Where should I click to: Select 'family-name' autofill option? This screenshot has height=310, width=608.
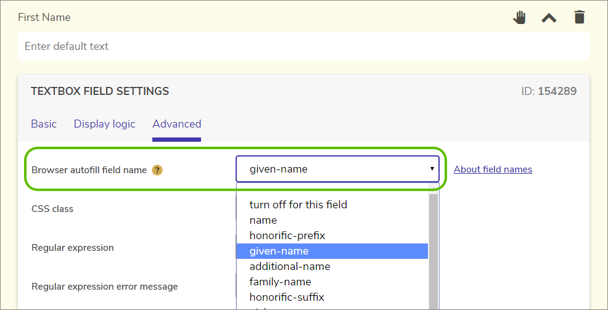pos(280,282)
